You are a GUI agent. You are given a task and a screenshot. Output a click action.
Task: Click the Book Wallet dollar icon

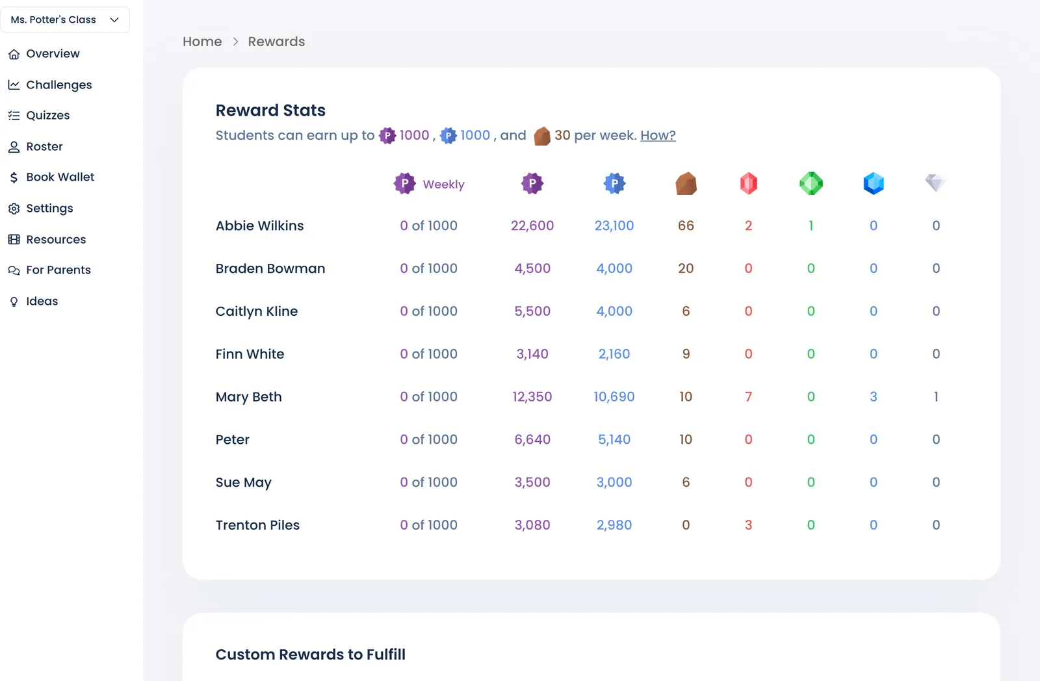pyautogui.click(x=14, y=177)
